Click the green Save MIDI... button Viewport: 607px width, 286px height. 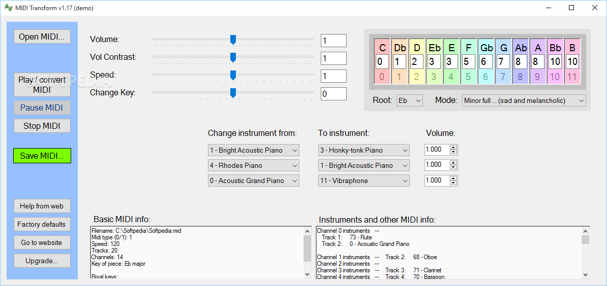[x=42, y=156]
